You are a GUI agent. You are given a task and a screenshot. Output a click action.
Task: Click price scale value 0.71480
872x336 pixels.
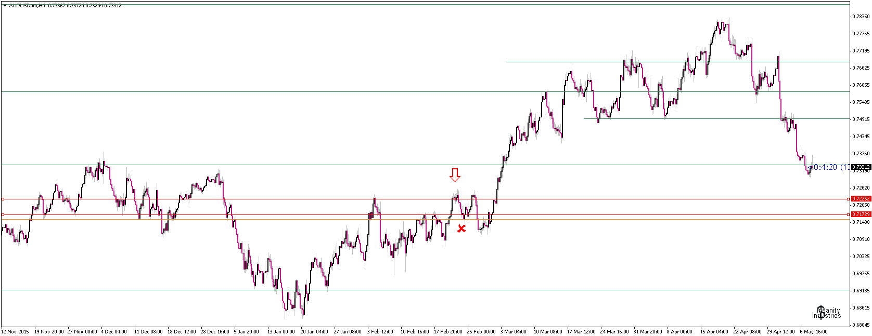862,222
